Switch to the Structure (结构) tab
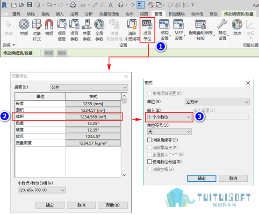The image size is (259, 215). click(x=31, y=14)
